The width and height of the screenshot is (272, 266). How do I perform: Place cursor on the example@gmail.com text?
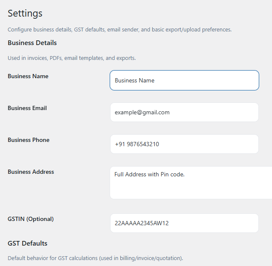click(142, 113)
